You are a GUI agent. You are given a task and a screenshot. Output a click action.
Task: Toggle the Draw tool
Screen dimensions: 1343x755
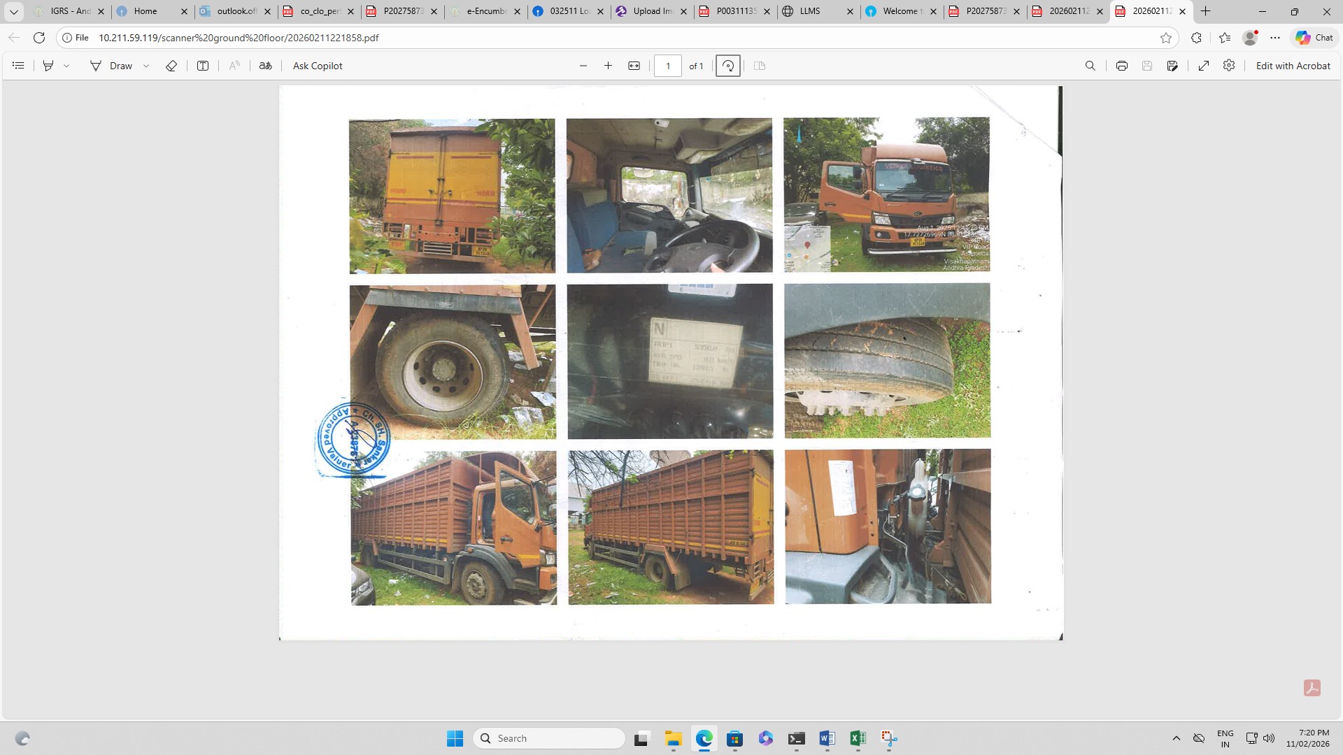pos(111,66)
